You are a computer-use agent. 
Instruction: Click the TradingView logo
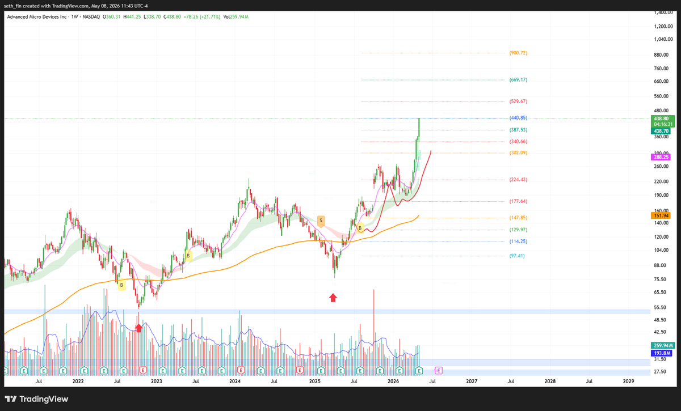[x=37, y=399]
